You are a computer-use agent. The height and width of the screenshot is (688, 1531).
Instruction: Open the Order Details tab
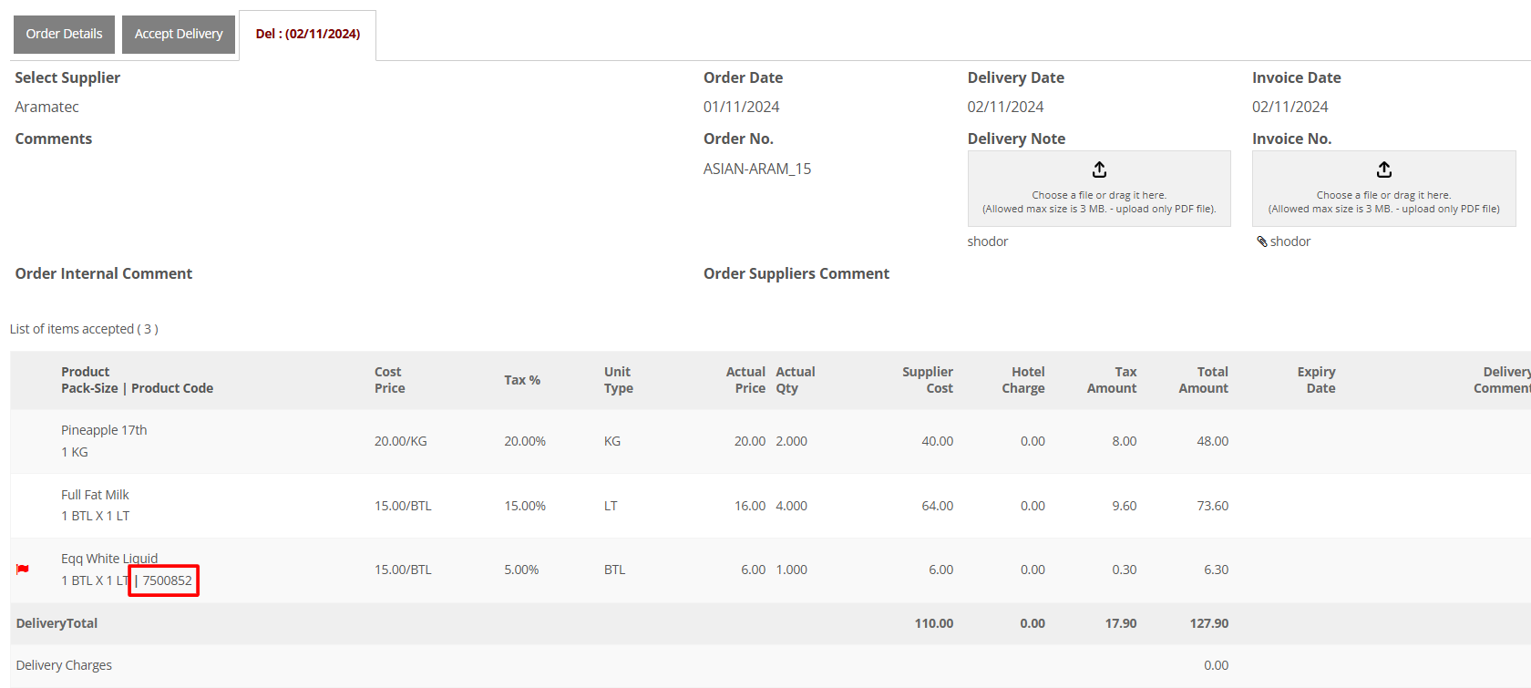[x=64, y=34]
